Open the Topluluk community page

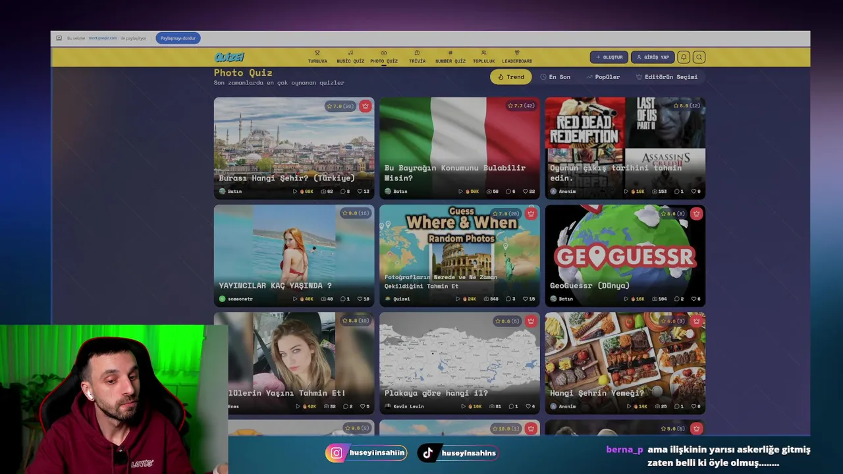483,57
